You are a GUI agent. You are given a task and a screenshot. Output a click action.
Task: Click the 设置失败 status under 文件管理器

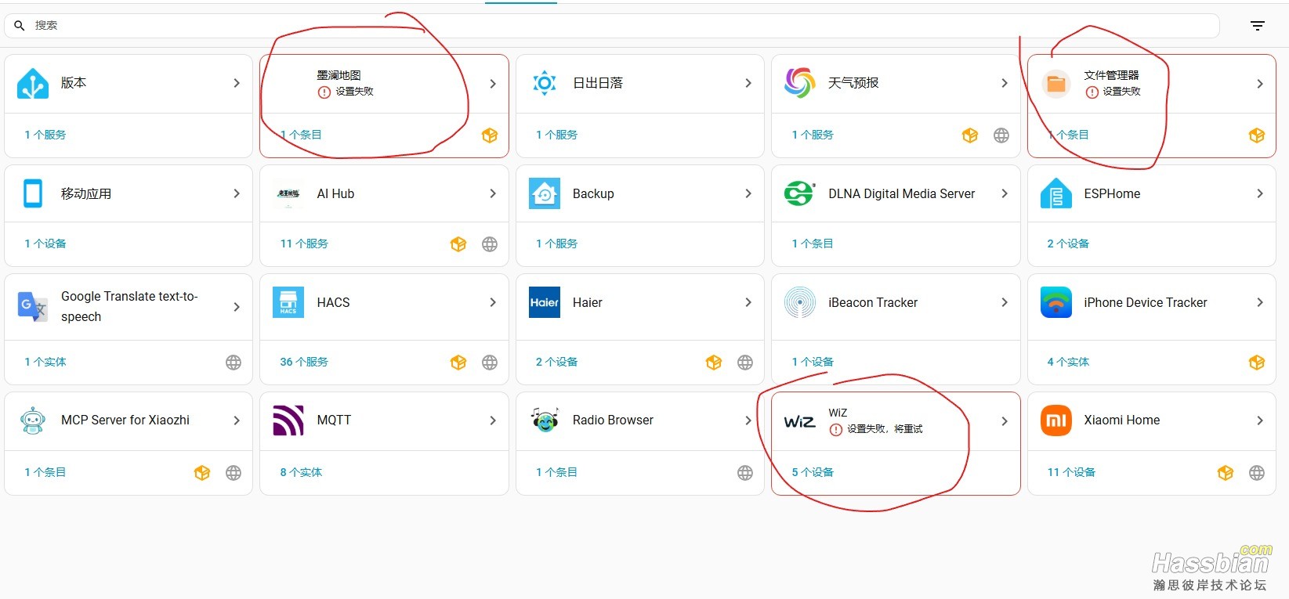1121,92
